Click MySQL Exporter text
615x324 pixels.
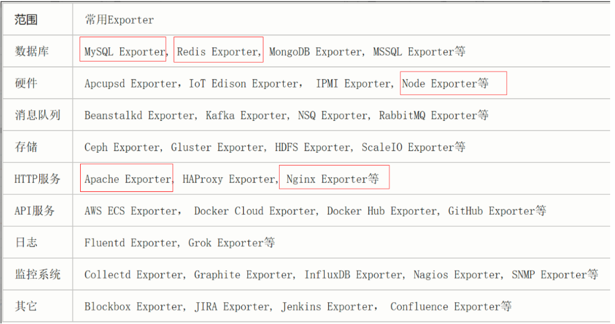125,52
